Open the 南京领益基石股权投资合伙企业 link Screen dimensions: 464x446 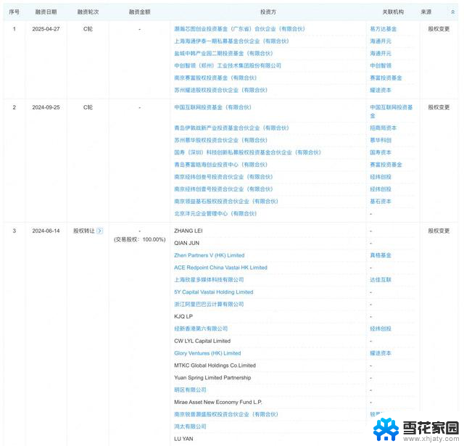[x=226, y=202]
